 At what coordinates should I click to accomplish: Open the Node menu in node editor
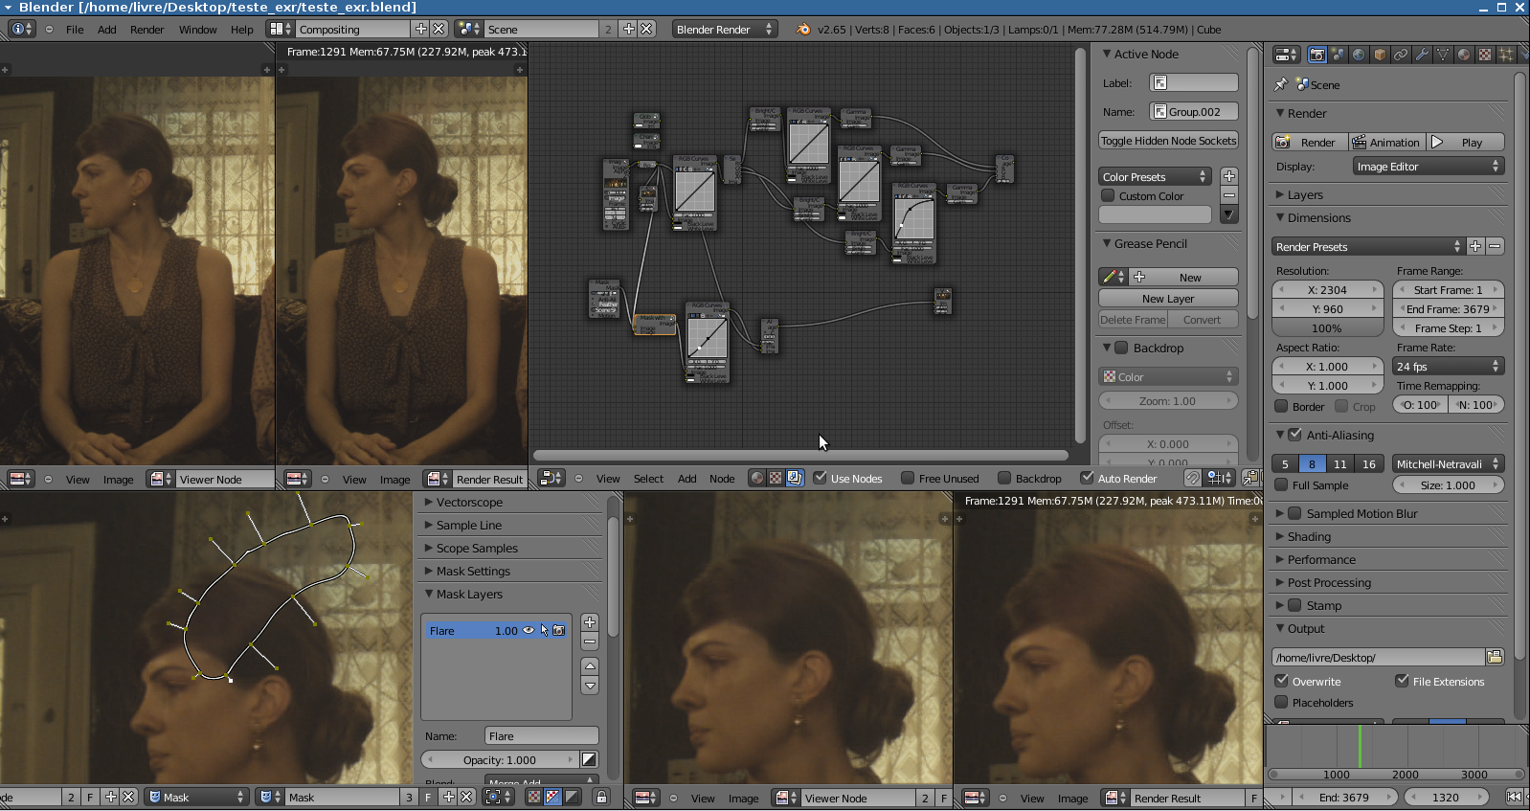pyautogui.click(x=722, y=478)
